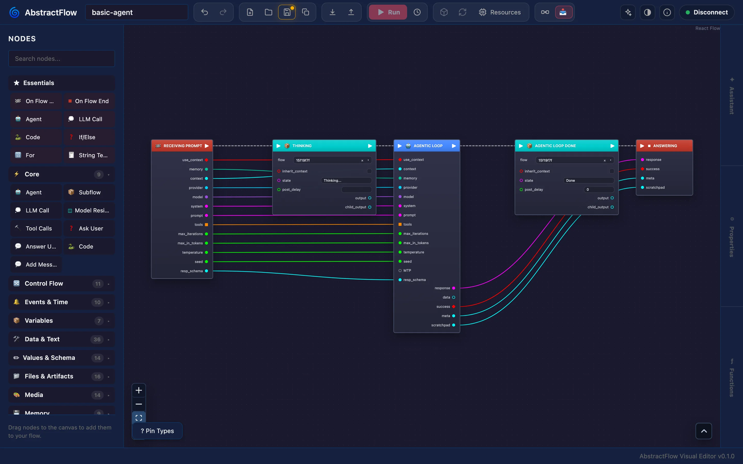Toggle theme with the contrast icon
This screenshot has height=464, width=743.
(648, 12)
